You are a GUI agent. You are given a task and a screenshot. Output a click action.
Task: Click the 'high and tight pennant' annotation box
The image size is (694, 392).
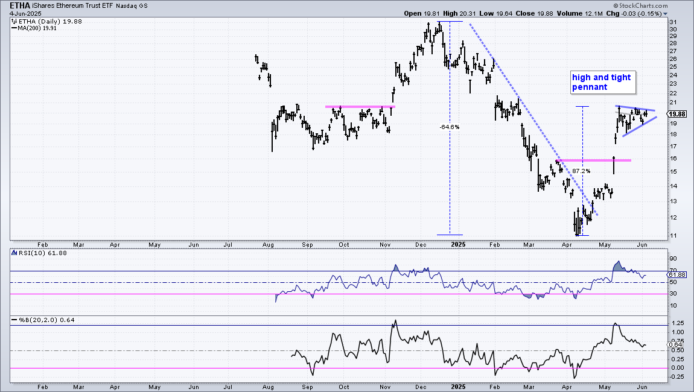[x=603, y=82]
